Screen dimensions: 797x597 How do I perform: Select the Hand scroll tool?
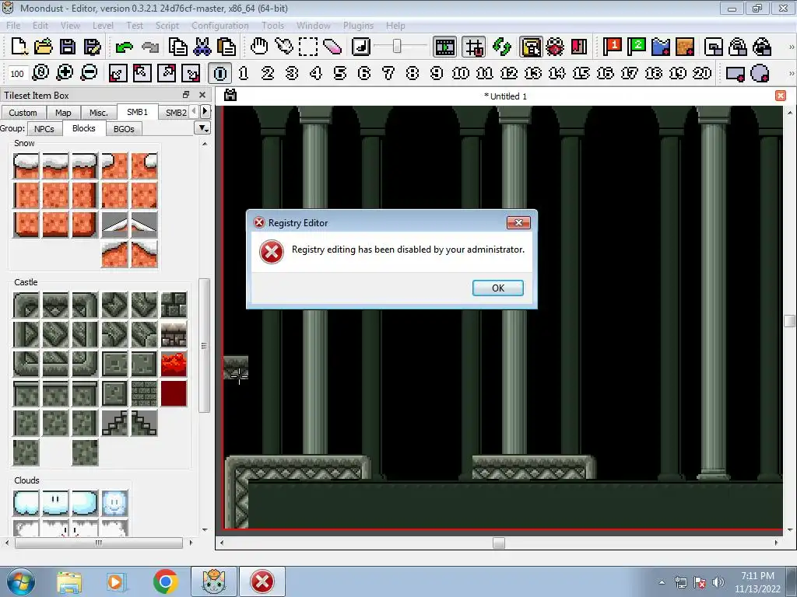pyautogui.click(x=259, y=47)
